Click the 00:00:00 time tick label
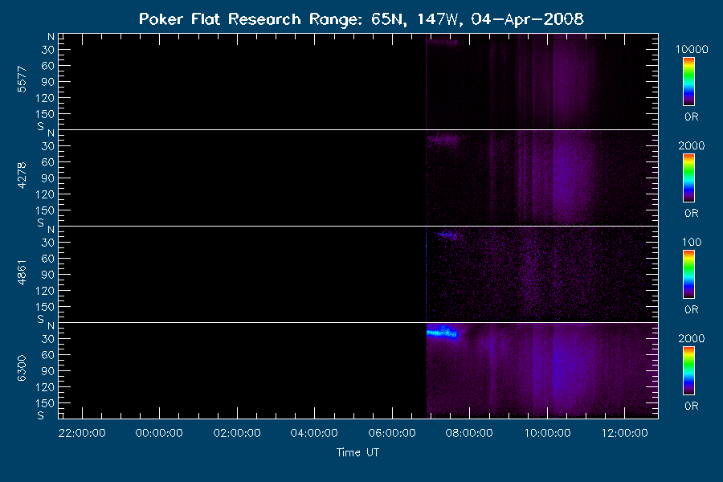Screen dimensions: 723x482 (159, 433)
